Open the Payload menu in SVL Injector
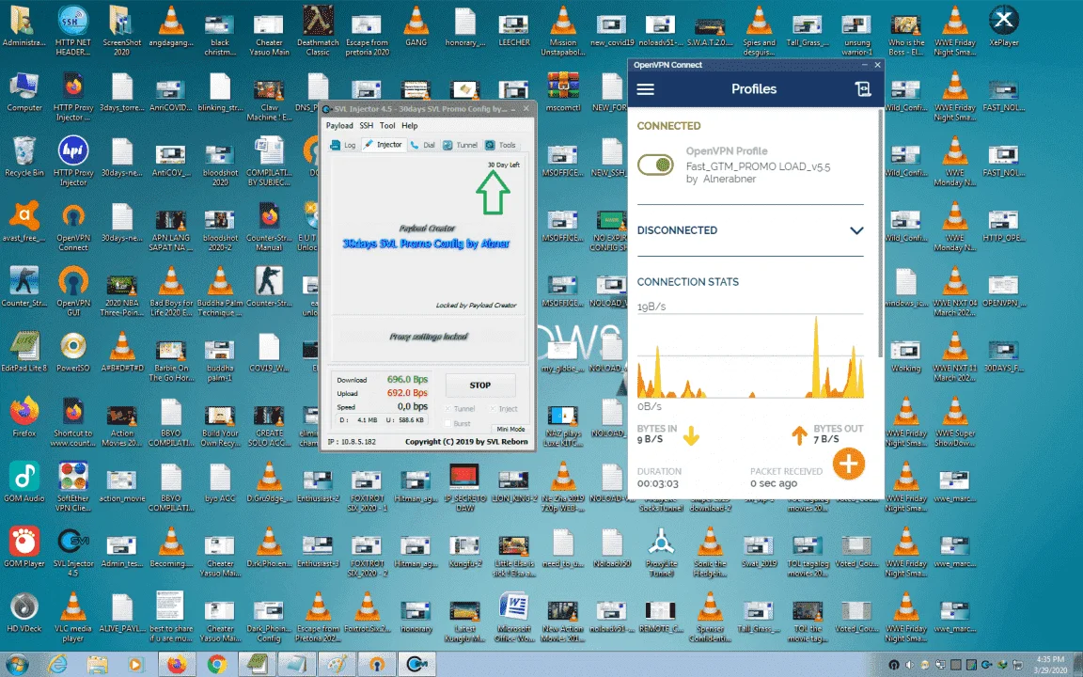 click(x=339, y=126)
